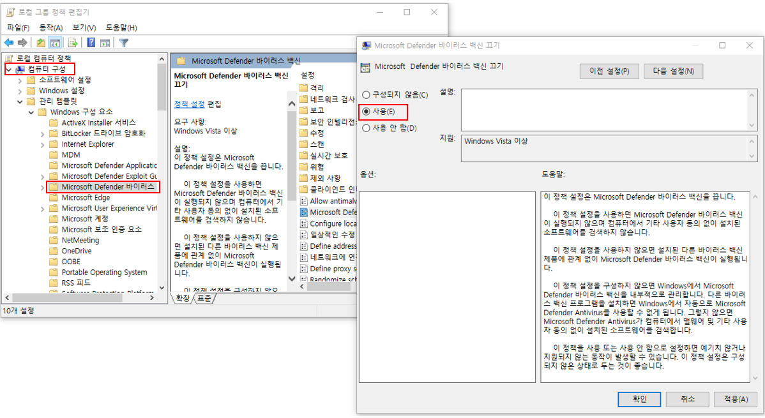
Task: Select the ActiveX Installer 서비스 tree item
Action: pos(98,123)
